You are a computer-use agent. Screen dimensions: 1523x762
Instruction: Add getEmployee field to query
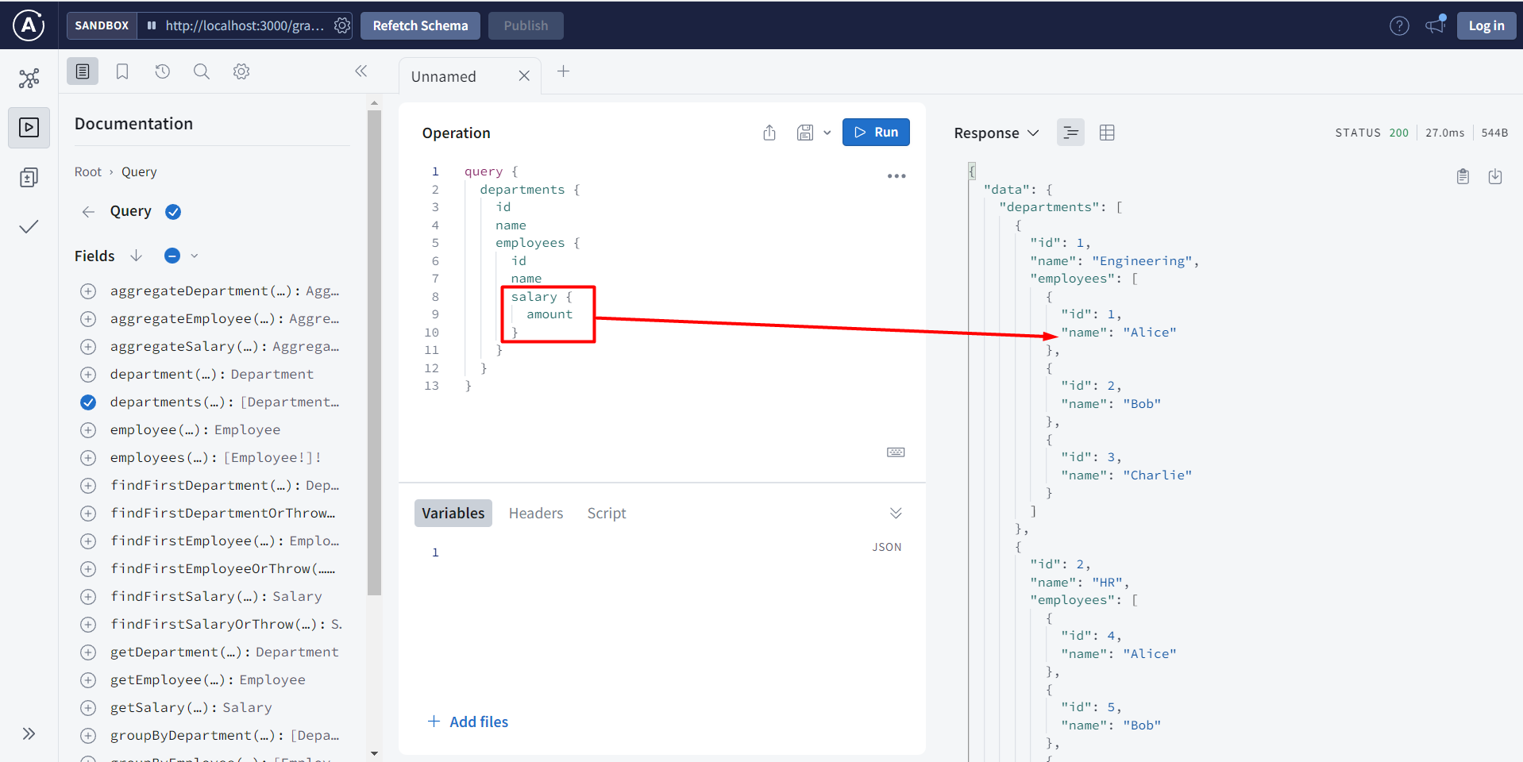coord(88,680)
